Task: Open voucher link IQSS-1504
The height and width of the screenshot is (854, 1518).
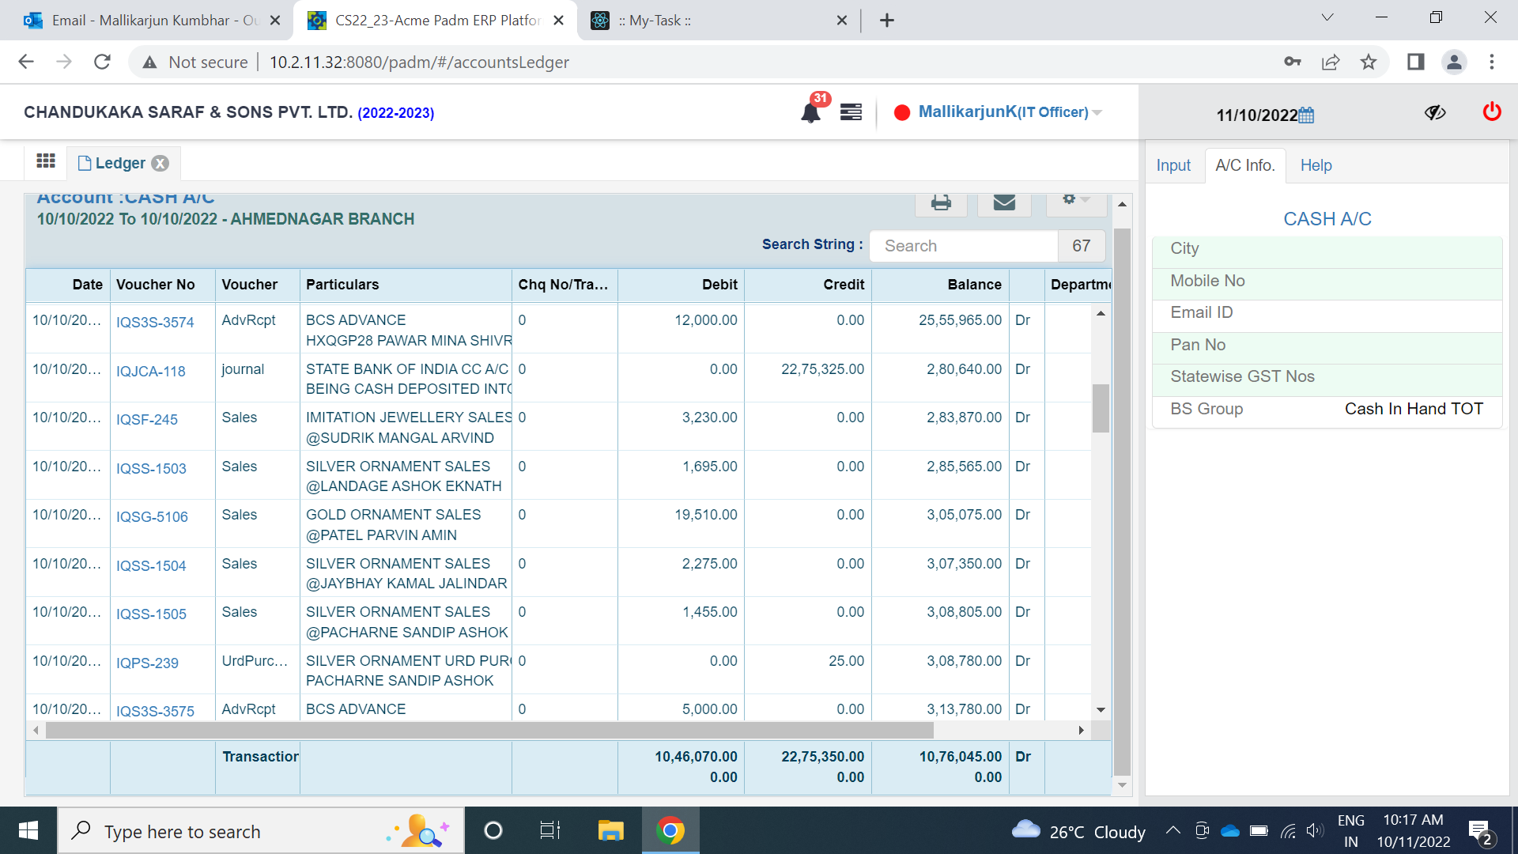Action: pos(151,566)
